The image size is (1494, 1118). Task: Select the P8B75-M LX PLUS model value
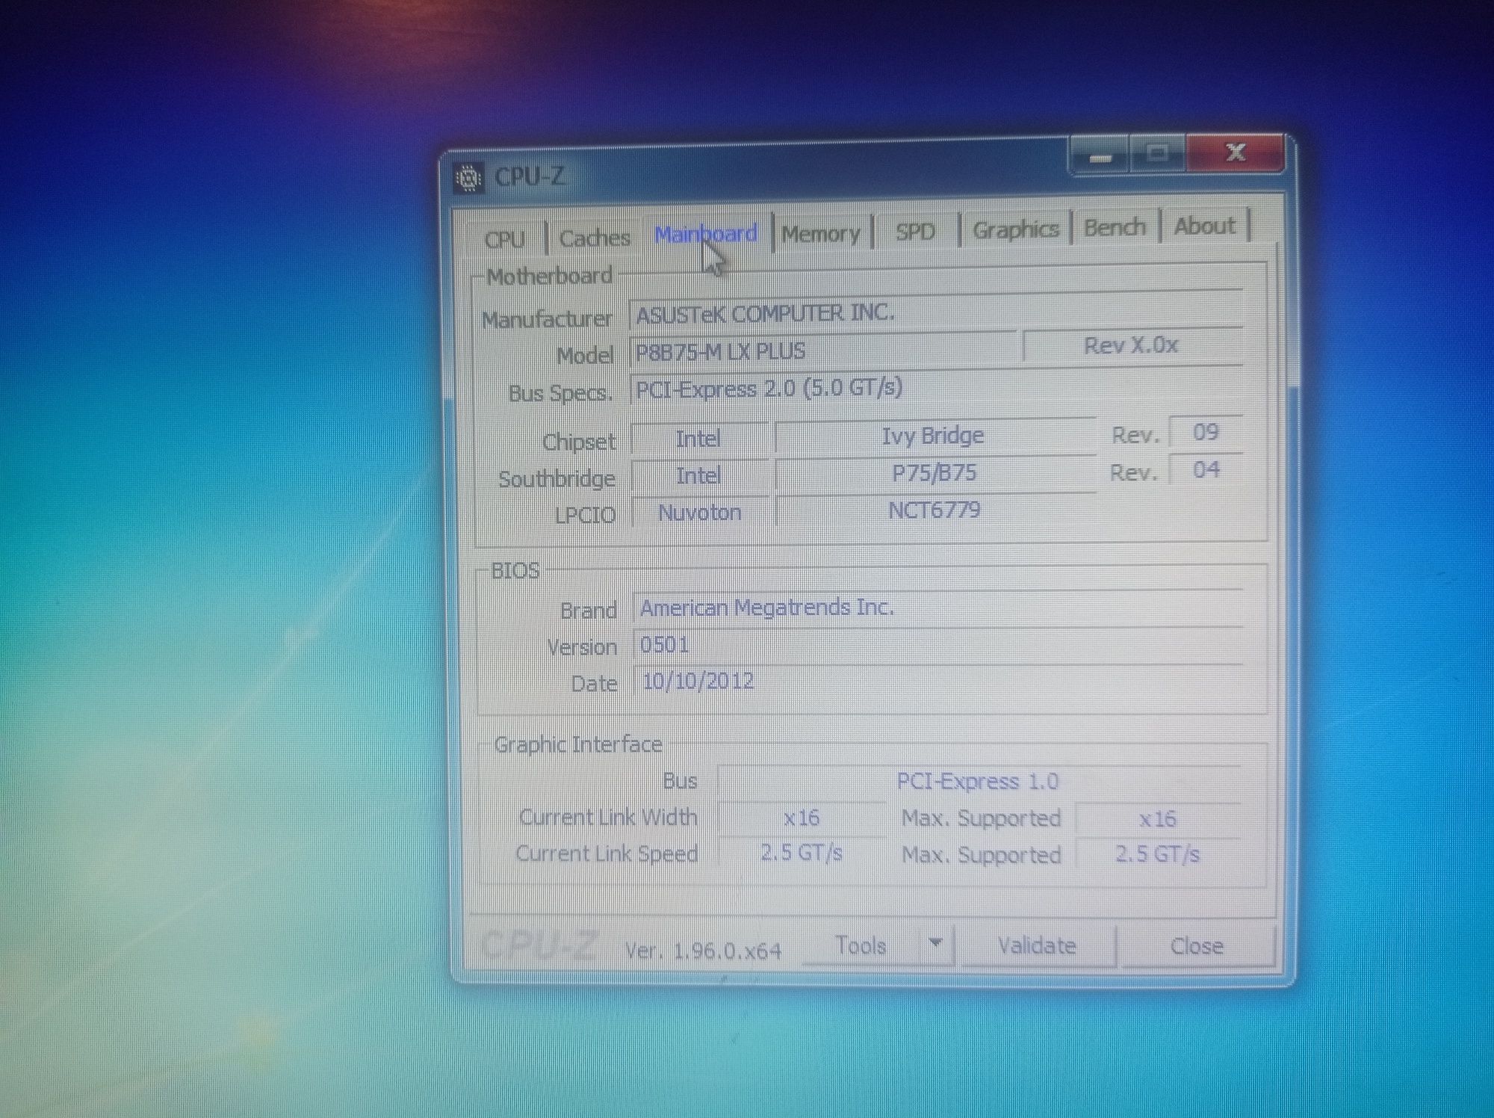click(x=823, y=350)
